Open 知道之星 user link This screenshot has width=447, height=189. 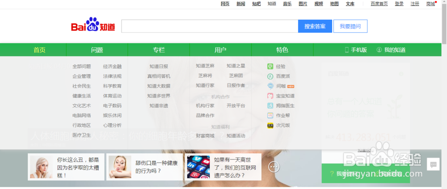[236, 66]
